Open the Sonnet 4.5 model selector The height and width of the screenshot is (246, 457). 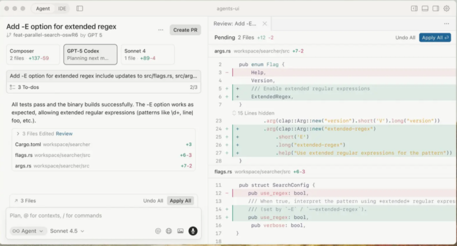click(x=67, y=231)
